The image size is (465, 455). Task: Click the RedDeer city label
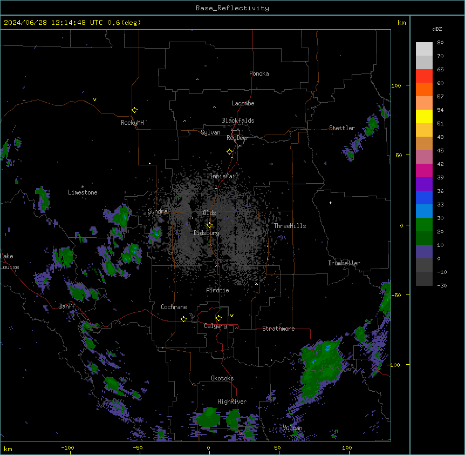[x=237, y=138]
